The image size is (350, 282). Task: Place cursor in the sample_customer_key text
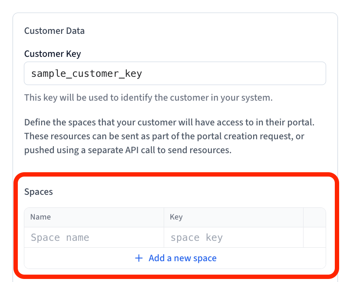[x=86, y=73]
